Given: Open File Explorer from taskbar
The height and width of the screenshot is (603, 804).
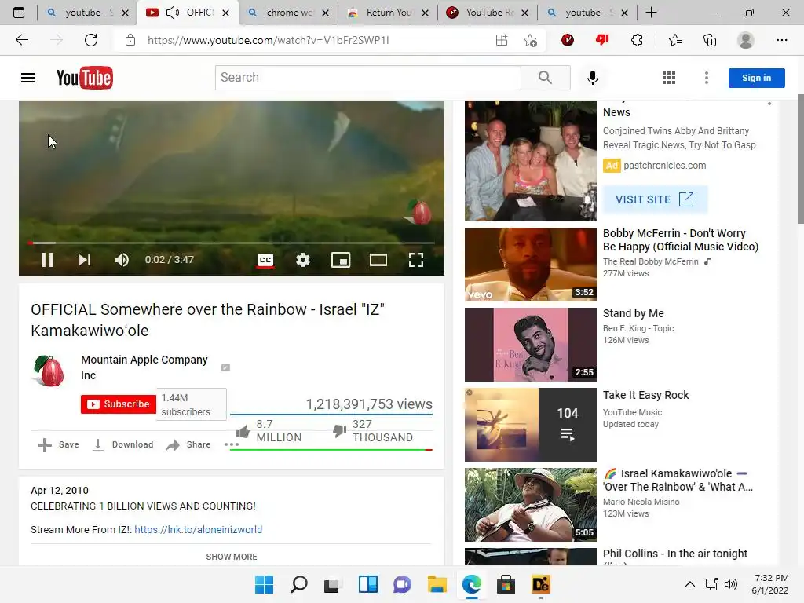Looking at the screenshot, I should click(x=437, y=584).
